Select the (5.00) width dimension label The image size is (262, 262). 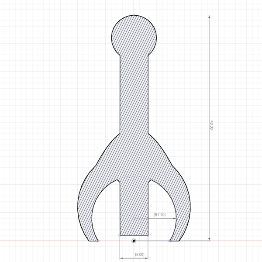(140, 255)
